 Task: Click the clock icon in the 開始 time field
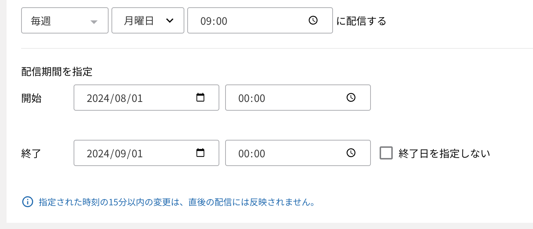[351, 98]
